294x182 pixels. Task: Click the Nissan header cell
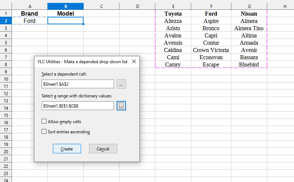click(249, 13)
